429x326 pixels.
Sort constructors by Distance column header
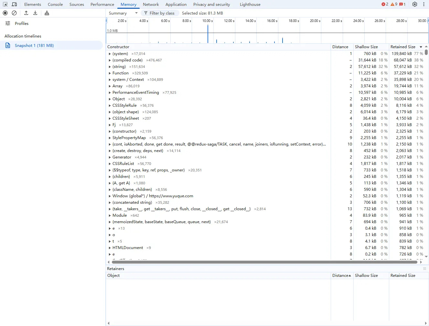pyautogui.click(x=342, y=47)
